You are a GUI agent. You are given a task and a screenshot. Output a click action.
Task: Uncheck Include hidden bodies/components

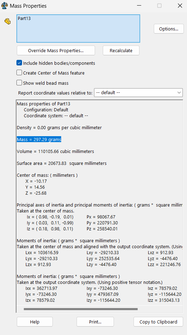(19, 63)
